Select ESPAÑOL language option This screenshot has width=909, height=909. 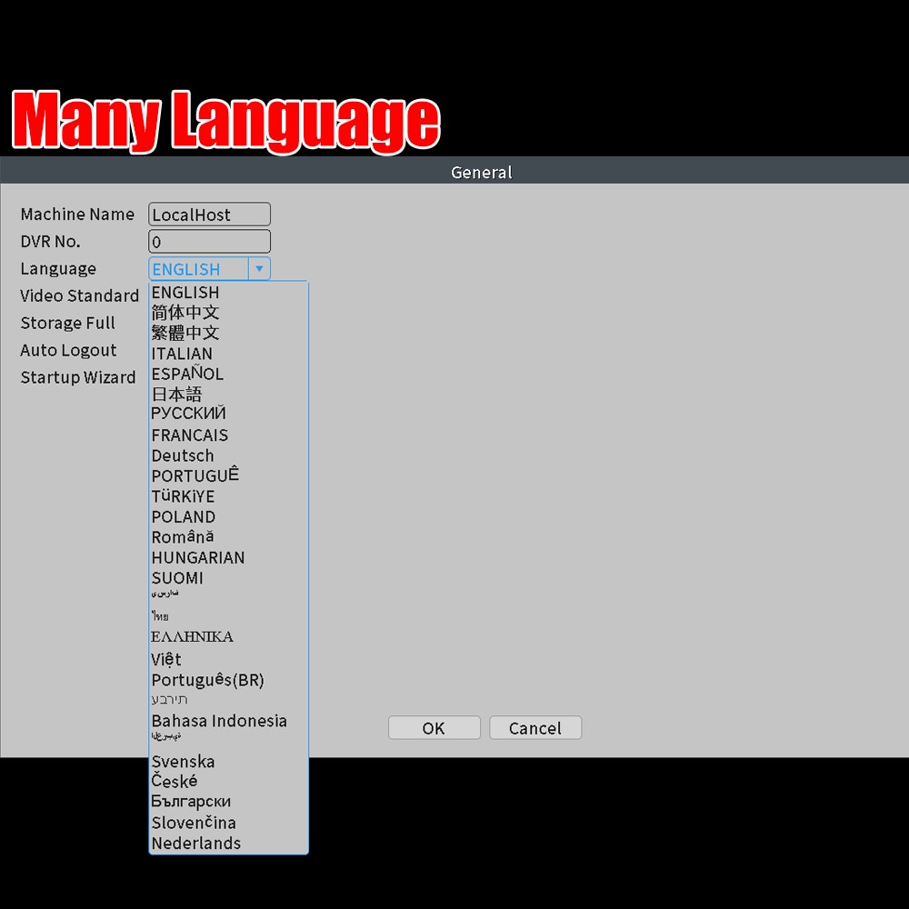(x=187, y=373)
